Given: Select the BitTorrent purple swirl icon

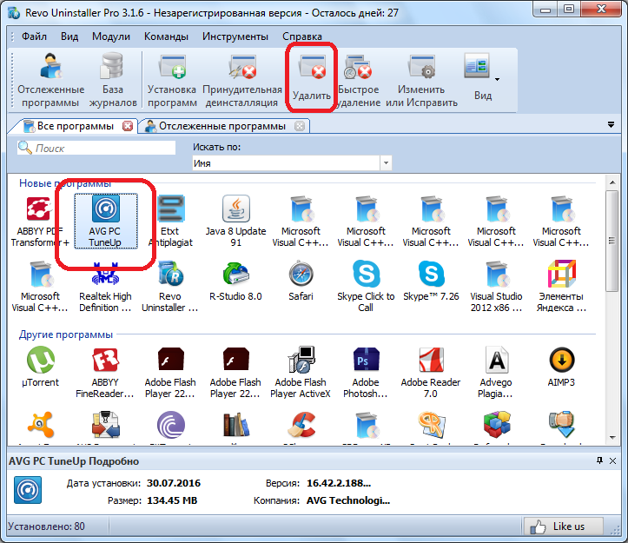Looking at the screenshot, I should coord(170,425).
